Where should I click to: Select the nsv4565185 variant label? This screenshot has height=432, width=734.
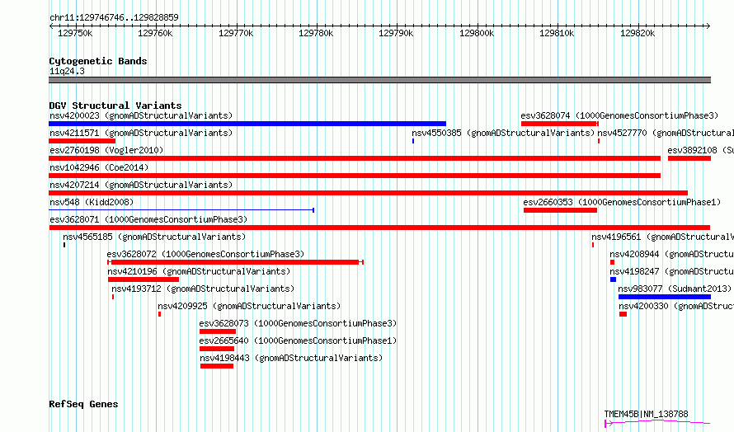[x=154, y=237]
